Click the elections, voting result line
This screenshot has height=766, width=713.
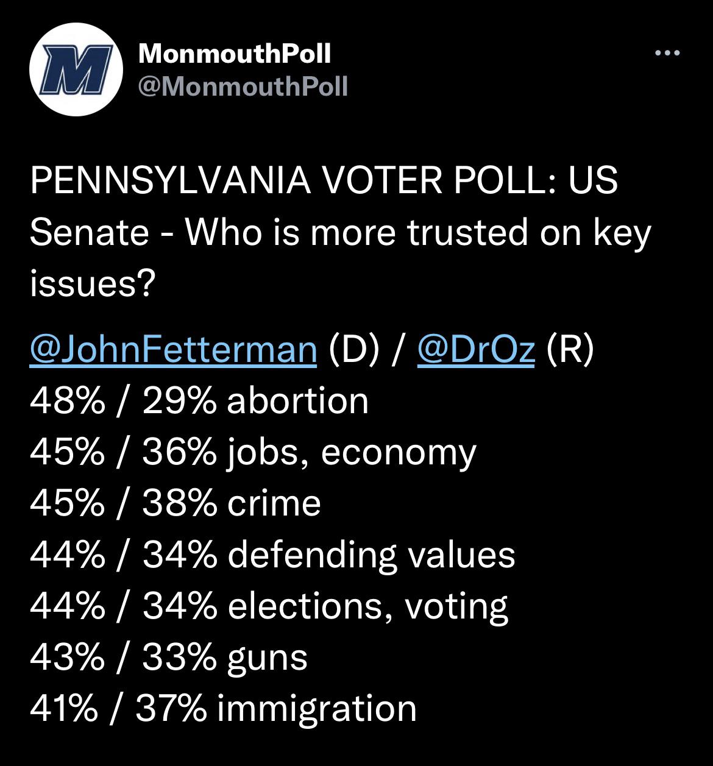(x=268, y=606)
